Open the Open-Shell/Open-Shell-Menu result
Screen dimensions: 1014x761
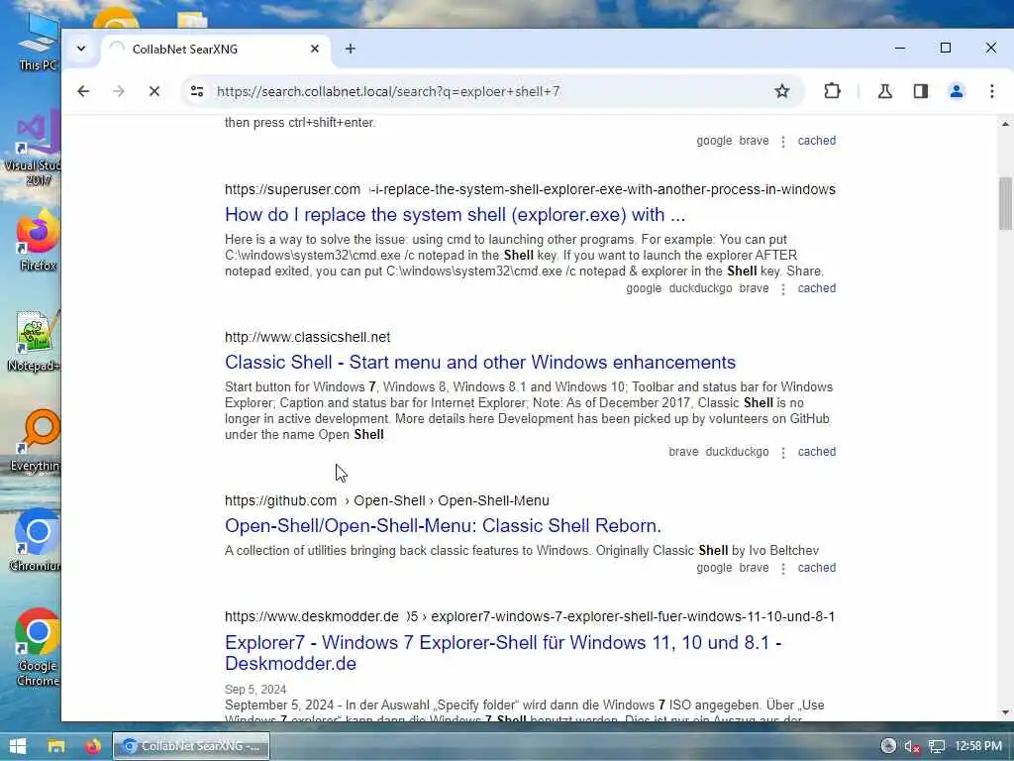[443, 525]
